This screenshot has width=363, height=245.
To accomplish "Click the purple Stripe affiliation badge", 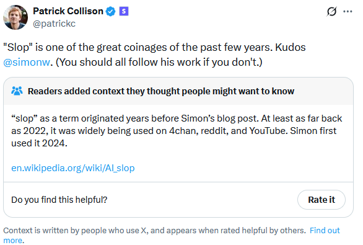I will click(124, 11).
